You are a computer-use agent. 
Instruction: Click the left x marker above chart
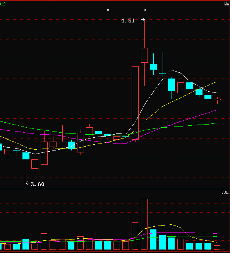coord(108,10)
